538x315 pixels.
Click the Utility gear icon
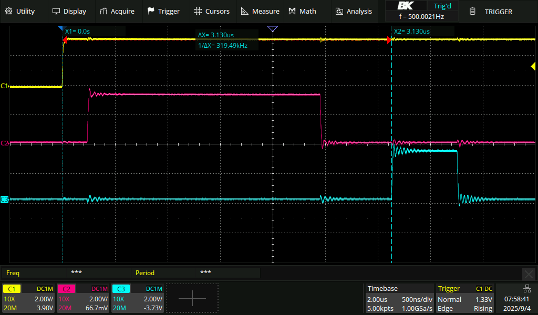[x=8, y=11]
